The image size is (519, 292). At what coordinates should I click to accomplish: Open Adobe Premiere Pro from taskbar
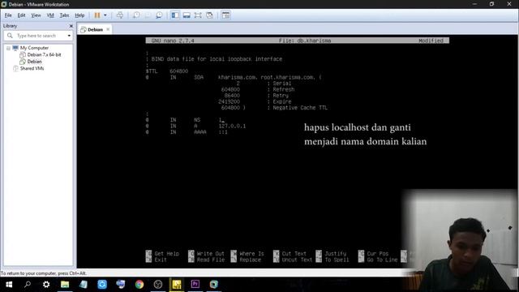point(195,285)
